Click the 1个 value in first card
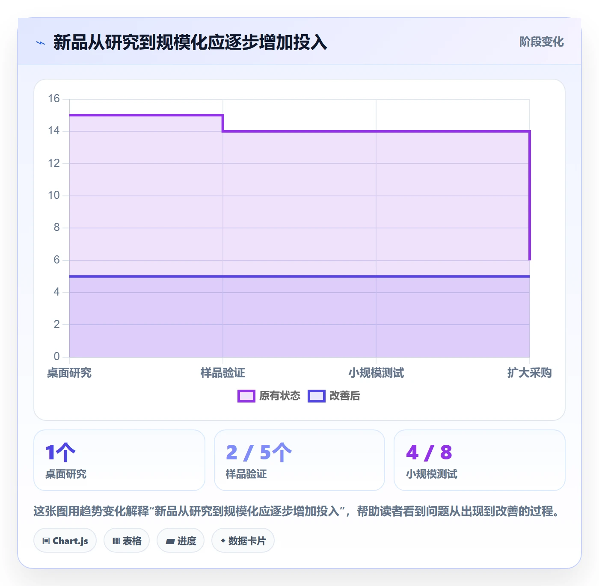The image size is (599, 586). point(60,453)
